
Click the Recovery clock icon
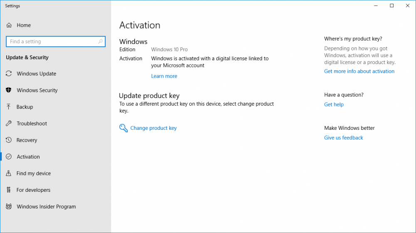click(x=9, y=140)
